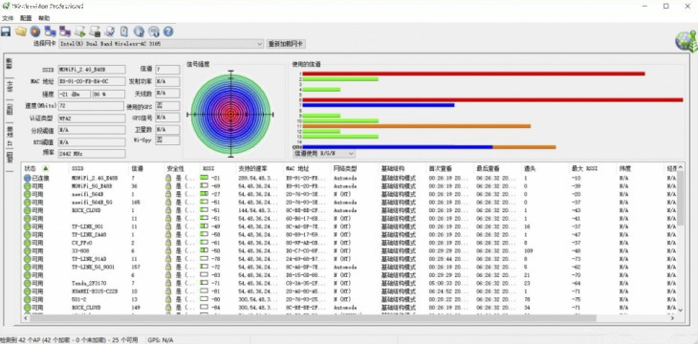Click the GPS: N/A status bar entry
Image resolution: width=698 pixels, height=344 pixels.
click(161, 340)
